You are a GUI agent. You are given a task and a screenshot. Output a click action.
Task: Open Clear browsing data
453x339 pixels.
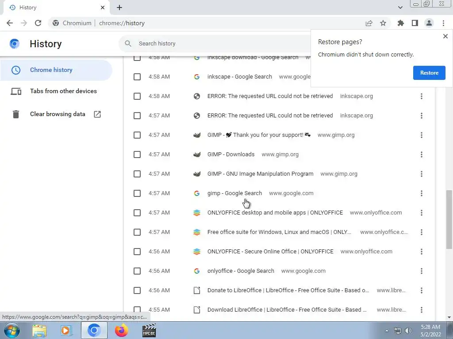(57, 114)
